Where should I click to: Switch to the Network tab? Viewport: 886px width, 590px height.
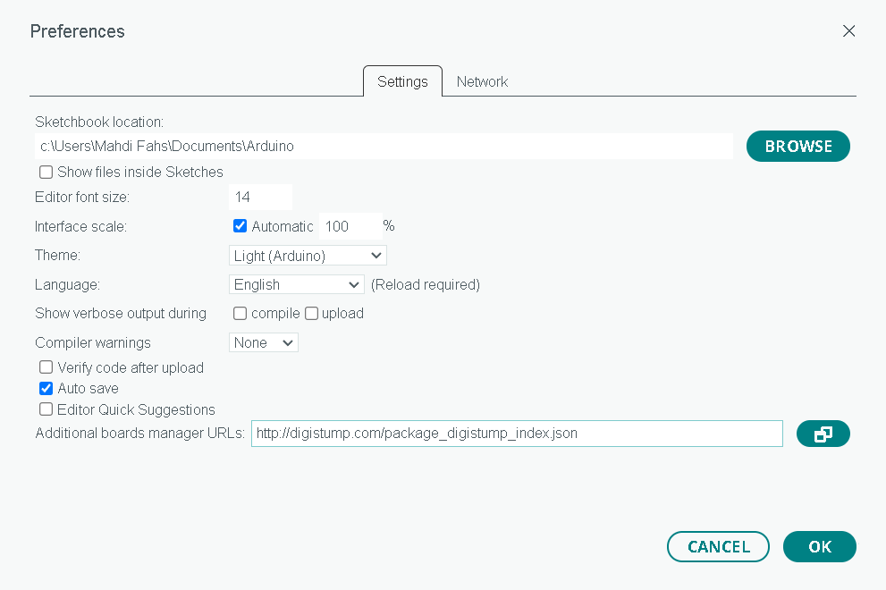point(482,81)
